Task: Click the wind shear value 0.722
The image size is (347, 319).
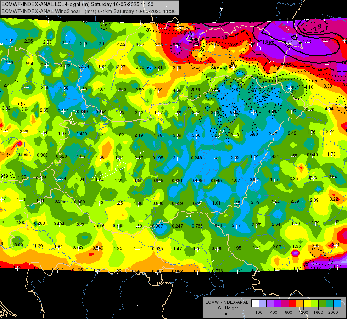Action: coord(65,66)
